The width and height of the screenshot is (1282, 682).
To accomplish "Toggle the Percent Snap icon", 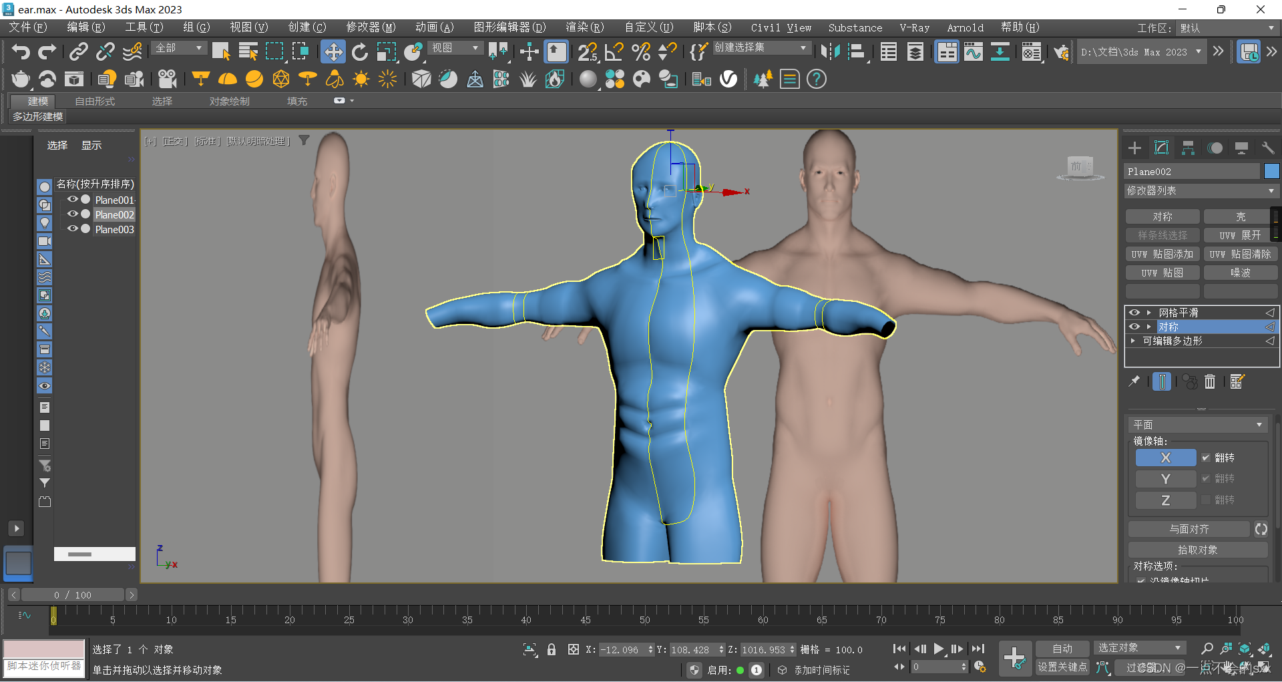I will click(640, 51).
